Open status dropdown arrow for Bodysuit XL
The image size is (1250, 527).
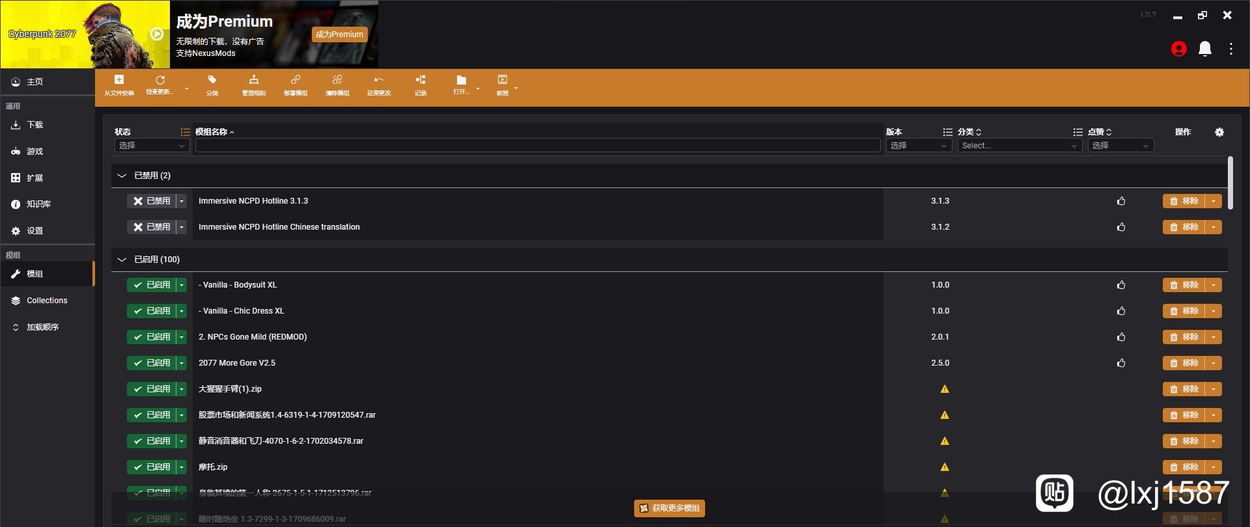coord(182,285)
